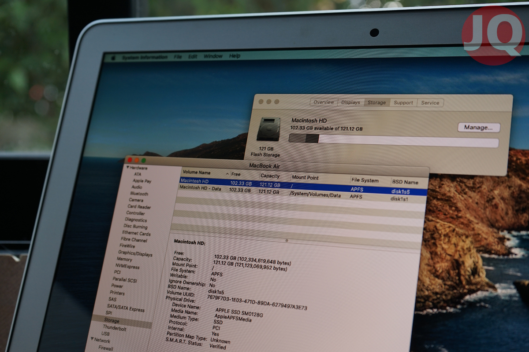This screenshot has height=352, width=529.
Task: Select PCI in the sidebar
Action: pos(117,272)
